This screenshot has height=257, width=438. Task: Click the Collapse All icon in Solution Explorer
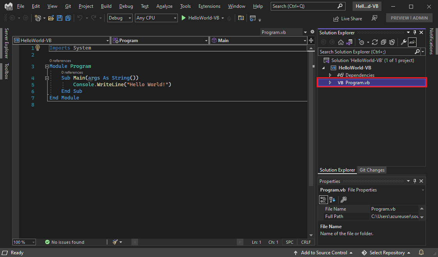383,42
